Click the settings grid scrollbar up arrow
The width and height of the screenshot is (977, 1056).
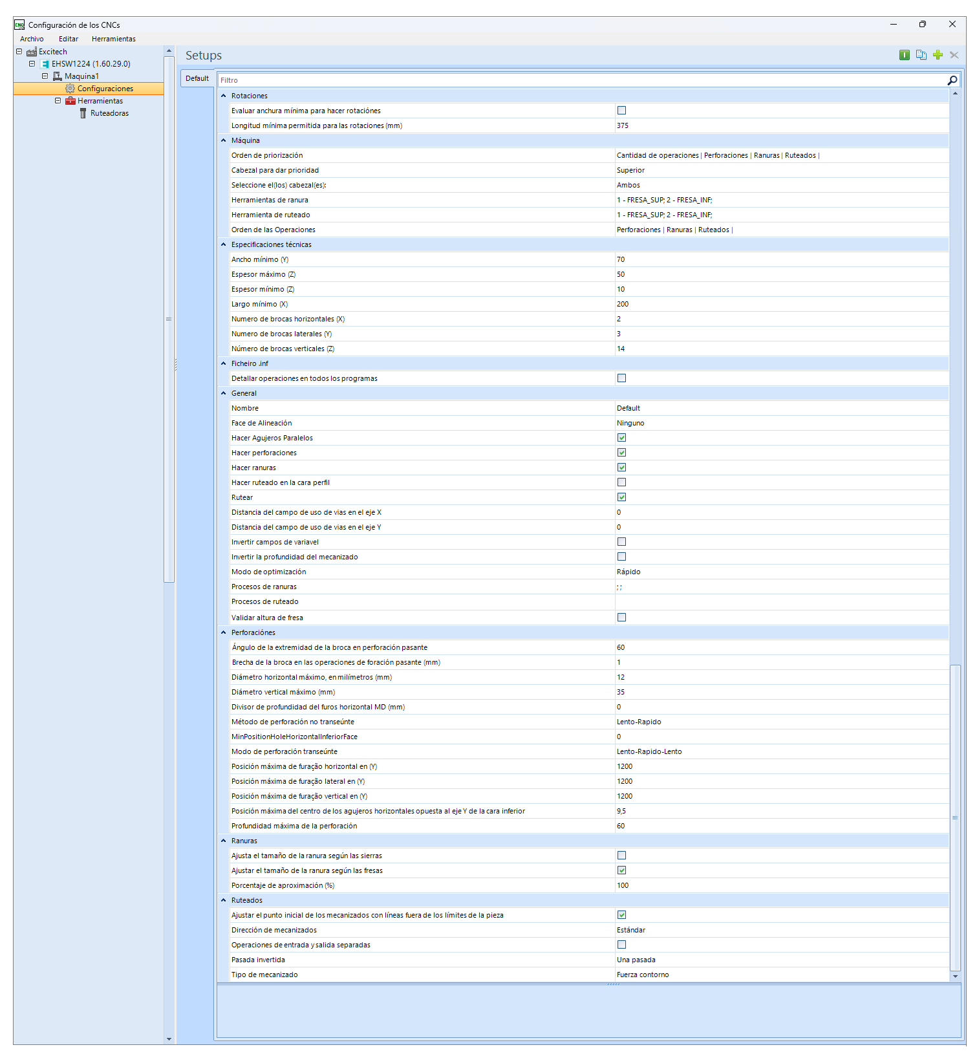[x=955, y=94]
